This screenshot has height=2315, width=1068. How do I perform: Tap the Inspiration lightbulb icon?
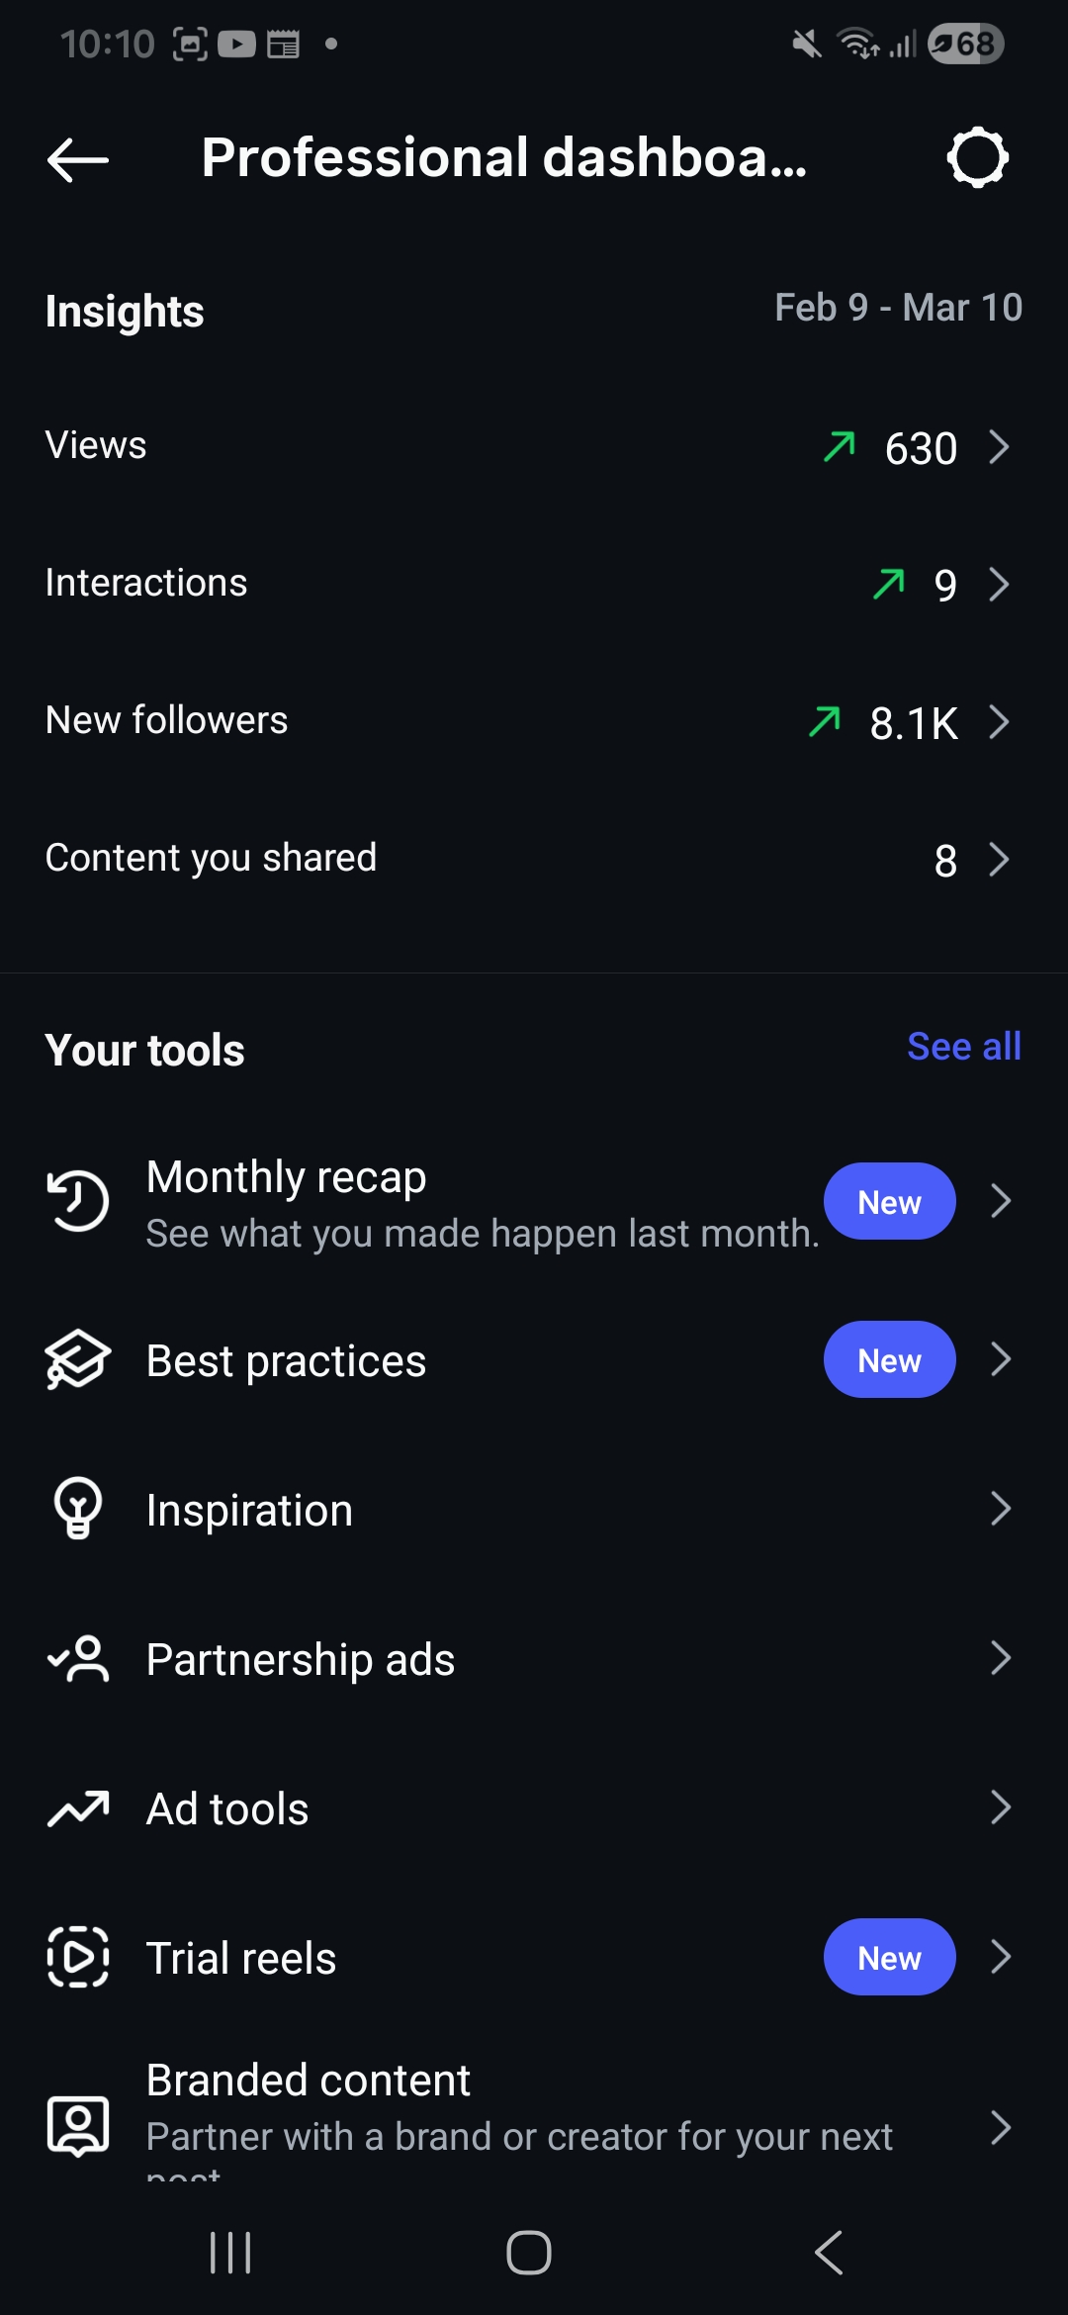coord(77,1509)
